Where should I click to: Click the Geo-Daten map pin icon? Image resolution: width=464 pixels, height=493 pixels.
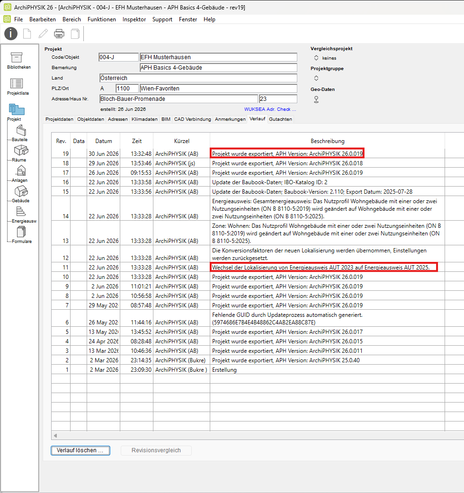point(316,99)
